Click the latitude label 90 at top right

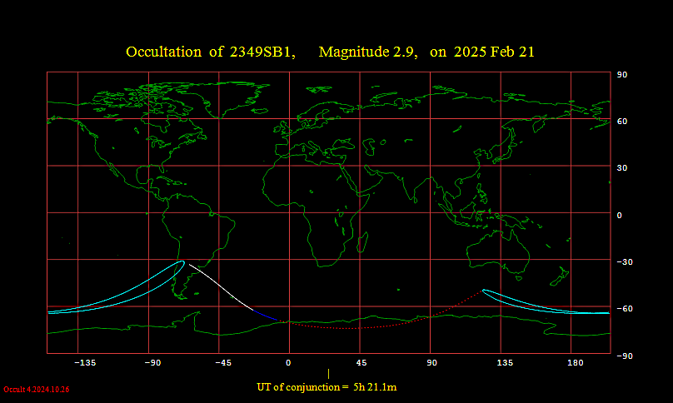pyautogui.click(x=621, y=74)
